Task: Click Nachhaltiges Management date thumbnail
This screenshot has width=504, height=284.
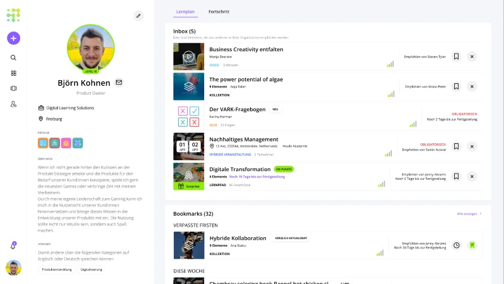Action: 188,146
